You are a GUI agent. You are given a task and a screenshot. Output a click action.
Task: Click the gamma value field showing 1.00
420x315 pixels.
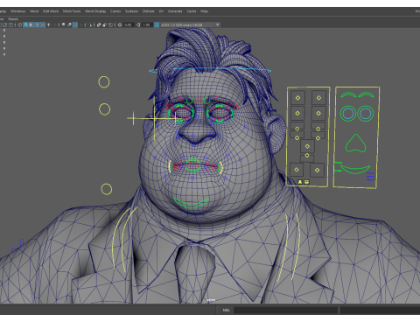pyautogui.click(x=147, y=24)
